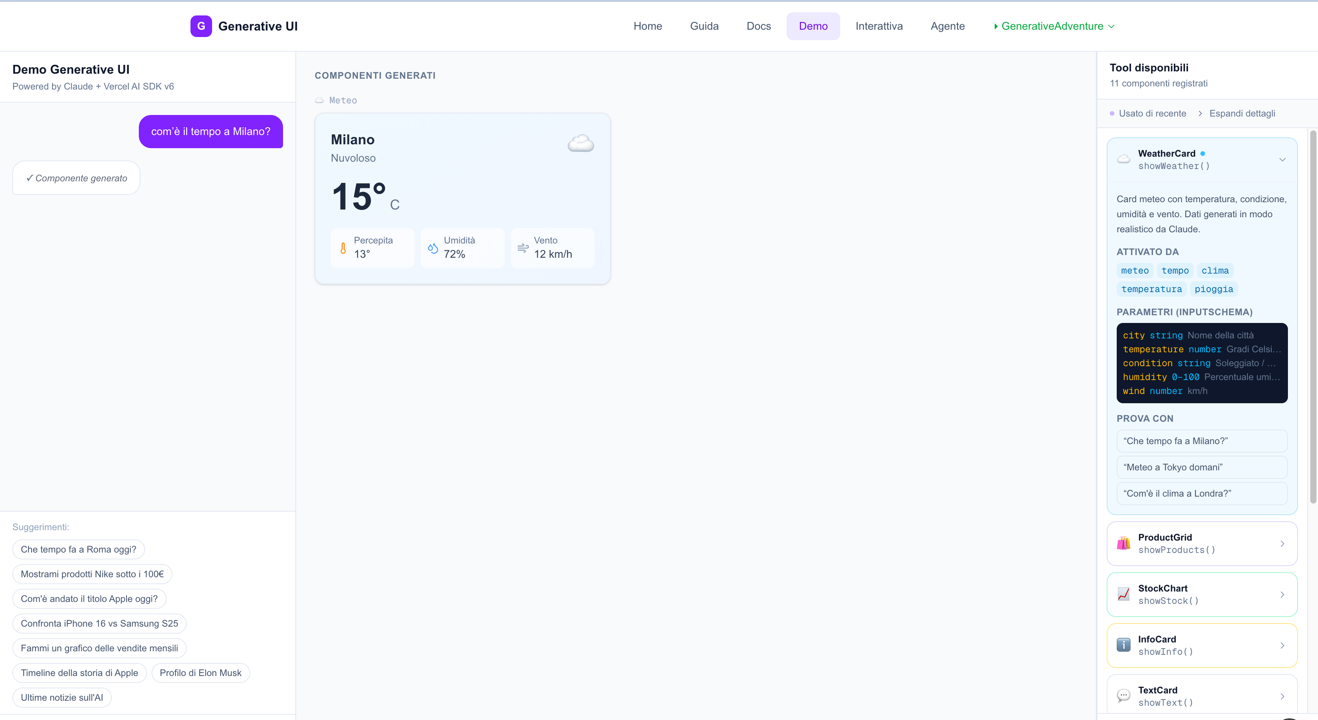Click the 'showWeather()' function name

[x=1174, y=166]
